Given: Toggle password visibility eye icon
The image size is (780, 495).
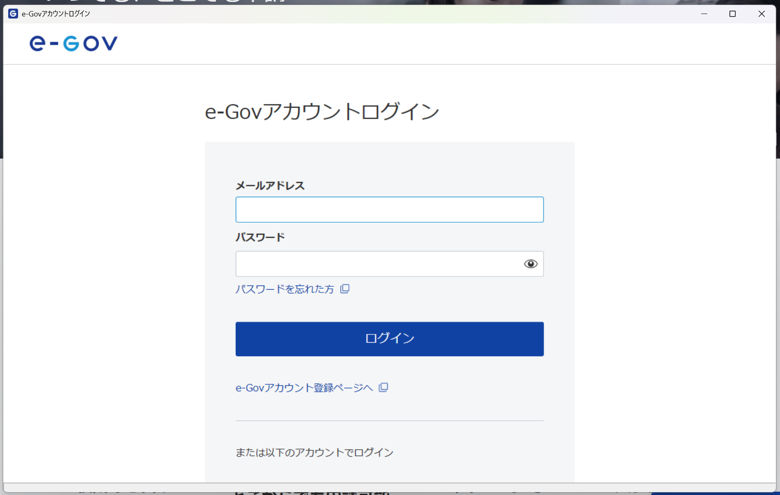Looking at the screenshot, I should click(531, 264).
